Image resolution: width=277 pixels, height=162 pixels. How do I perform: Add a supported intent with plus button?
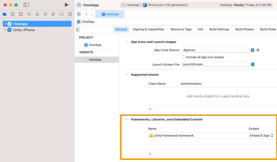[150, 109]
